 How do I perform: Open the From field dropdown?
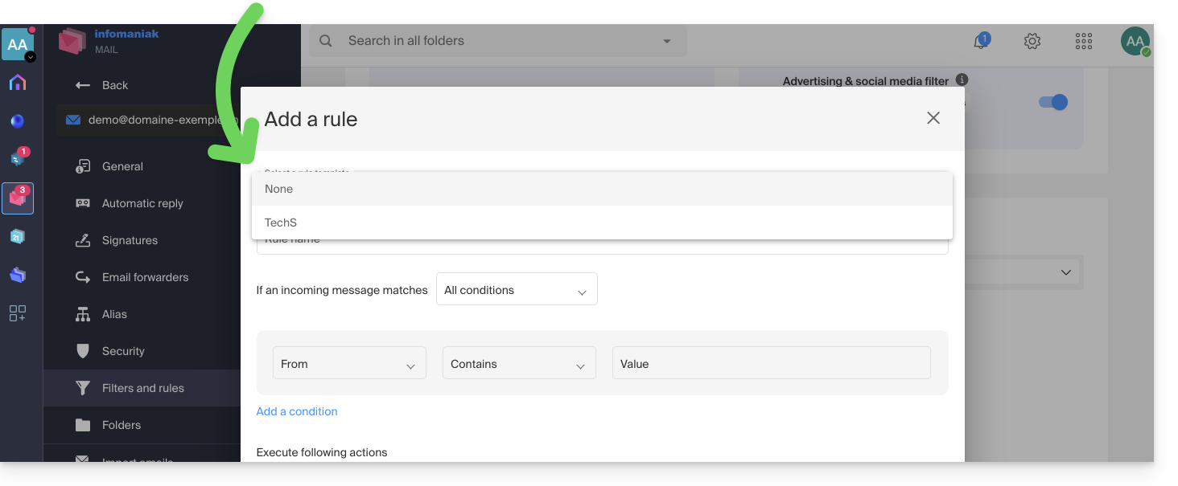point(349,364)
